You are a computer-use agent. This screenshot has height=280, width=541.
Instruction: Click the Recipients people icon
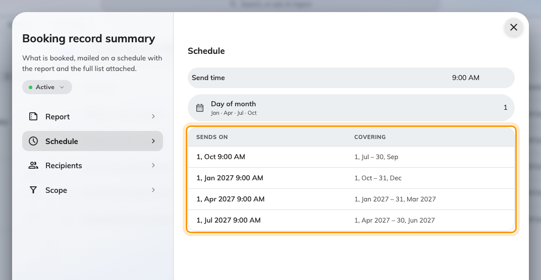33,165
